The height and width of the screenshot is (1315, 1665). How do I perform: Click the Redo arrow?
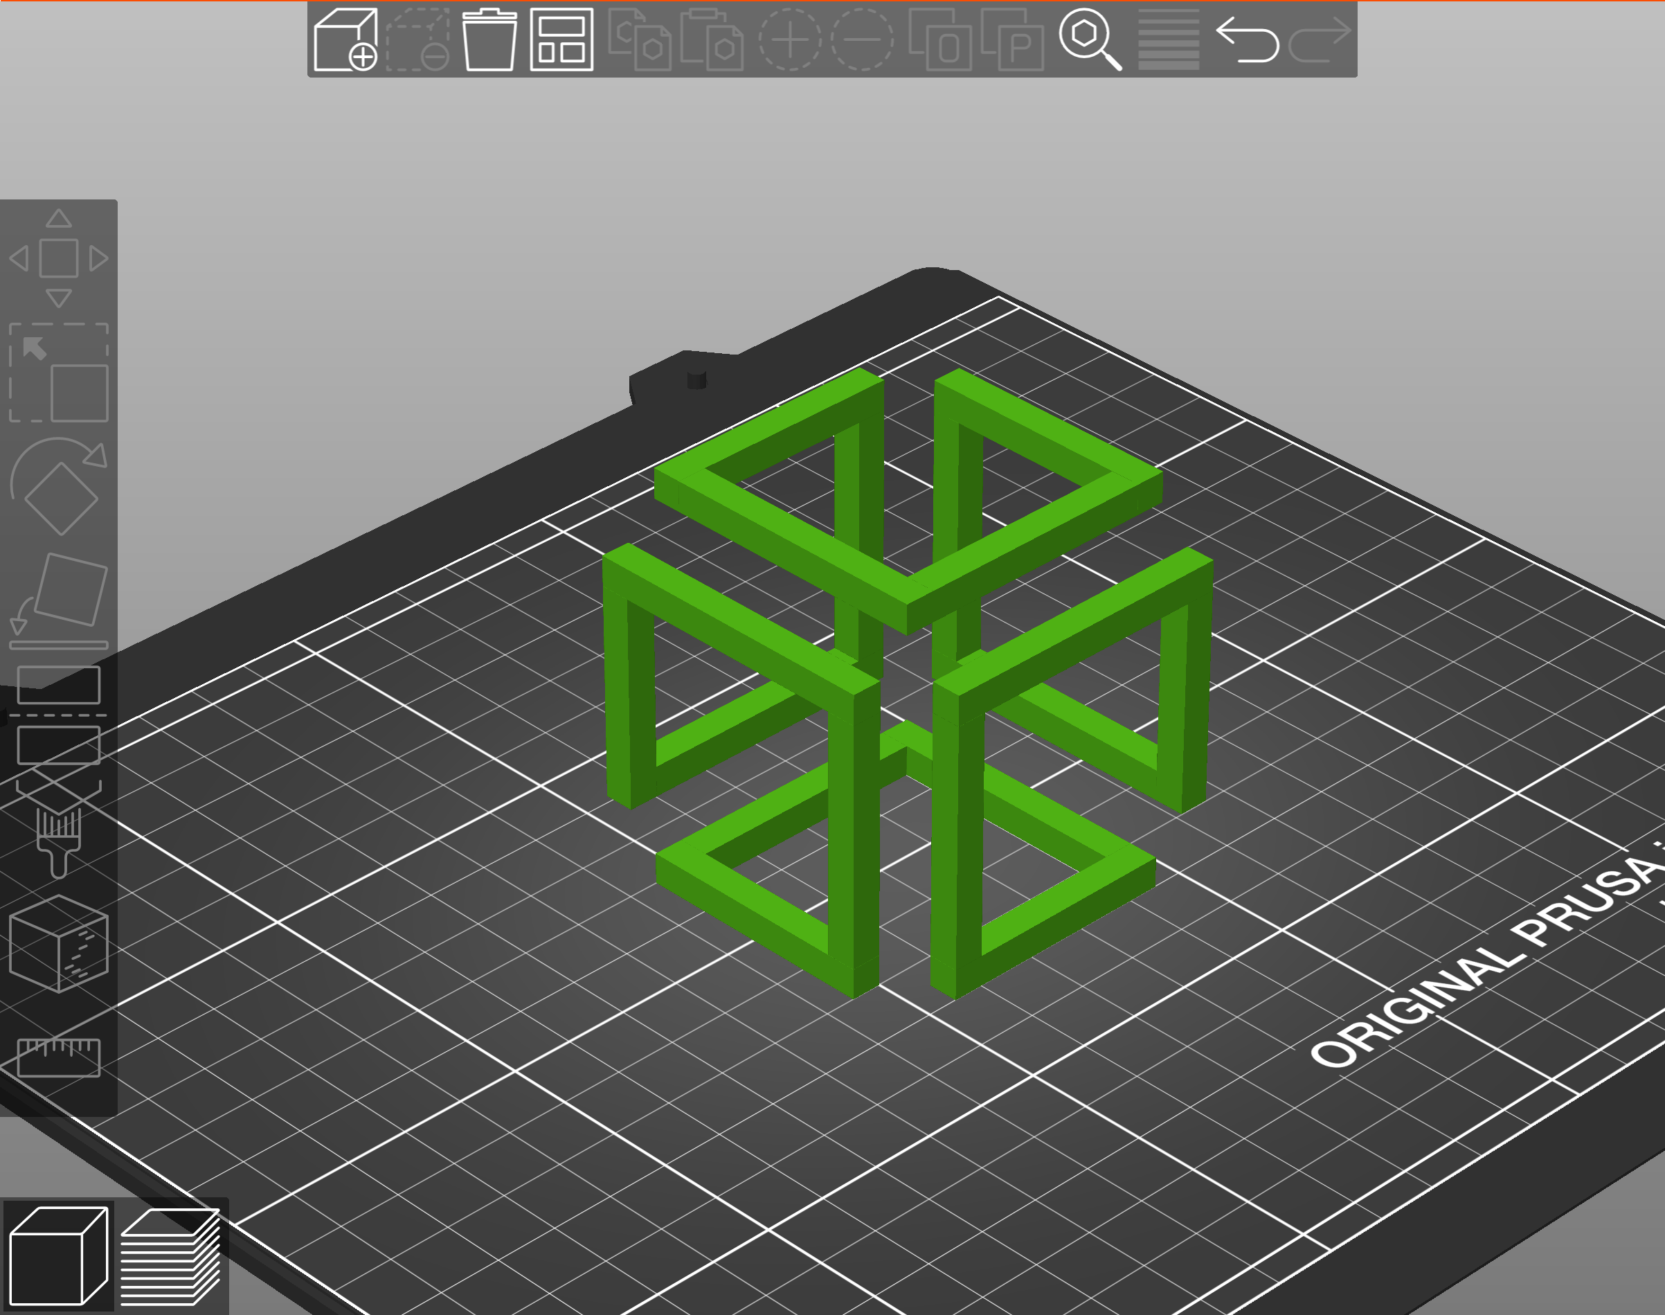pyautogui.click(x=1320, y=39)
